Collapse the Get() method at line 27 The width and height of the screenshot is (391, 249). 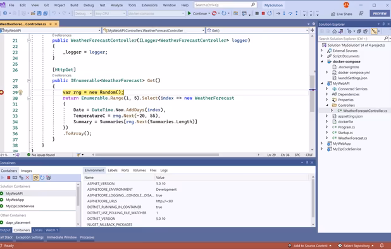[x=28, y=81]
